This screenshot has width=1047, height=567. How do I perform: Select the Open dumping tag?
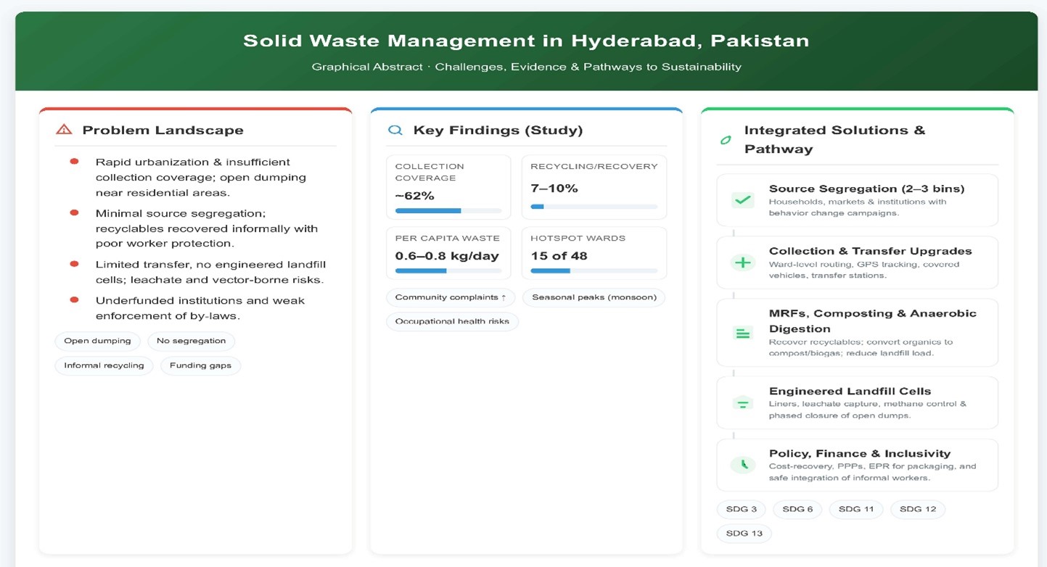(x=97, y=341)
